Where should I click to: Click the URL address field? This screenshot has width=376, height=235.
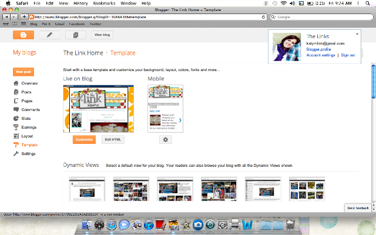coord(147,17)
